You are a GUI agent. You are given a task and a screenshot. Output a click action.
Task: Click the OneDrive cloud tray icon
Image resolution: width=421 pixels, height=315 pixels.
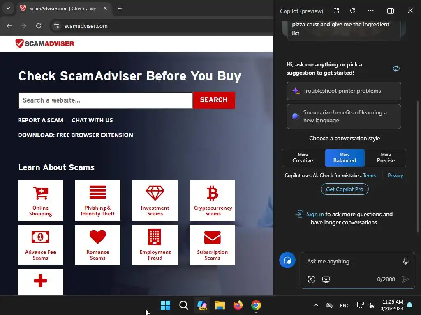point(329,305)
